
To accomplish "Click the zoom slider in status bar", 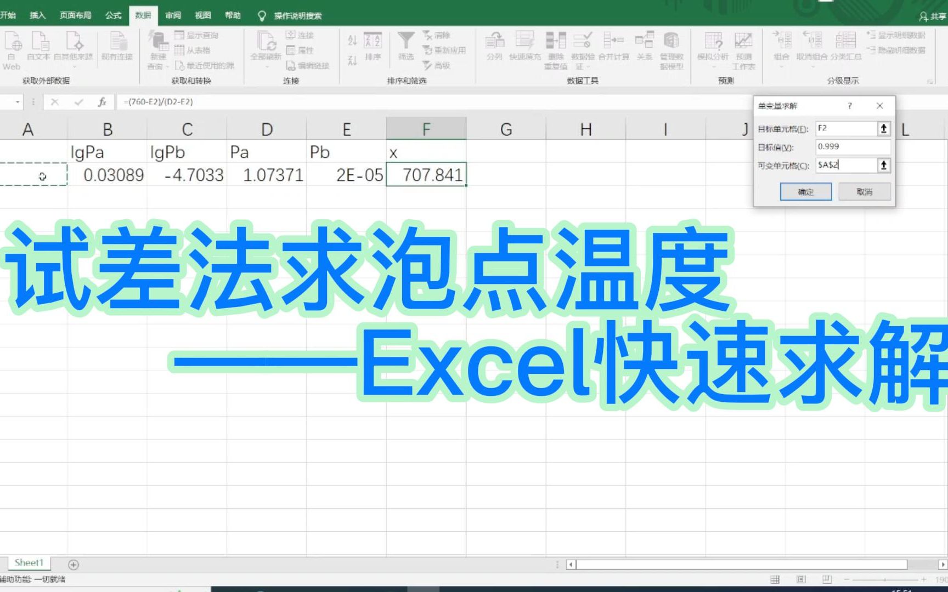I will coord(885,579).
